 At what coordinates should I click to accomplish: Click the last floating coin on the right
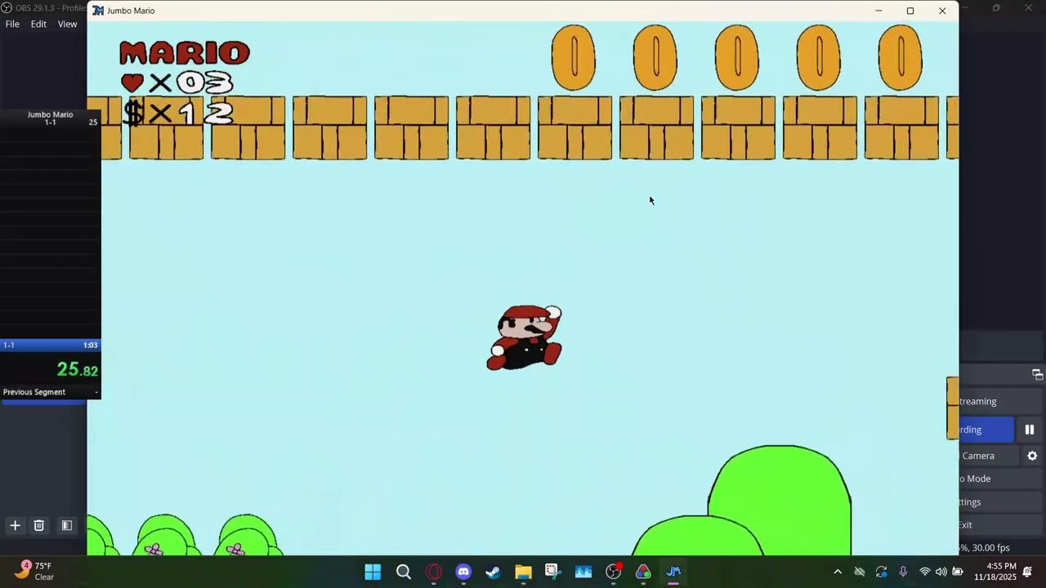[901, 57]
